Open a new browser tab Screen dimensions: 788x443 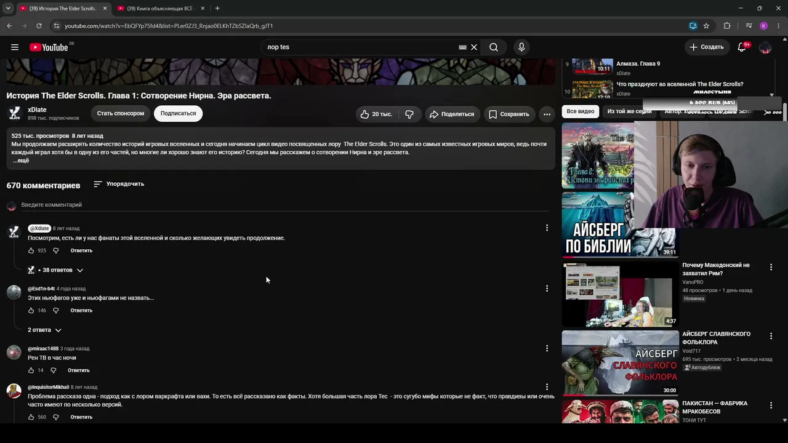(217, 9)
